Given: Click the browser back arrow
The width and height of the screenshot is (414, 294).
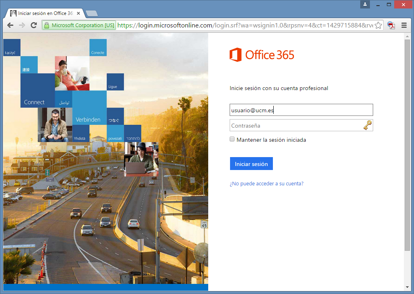Looking at the screenshot, I should [x=10, y=25].
